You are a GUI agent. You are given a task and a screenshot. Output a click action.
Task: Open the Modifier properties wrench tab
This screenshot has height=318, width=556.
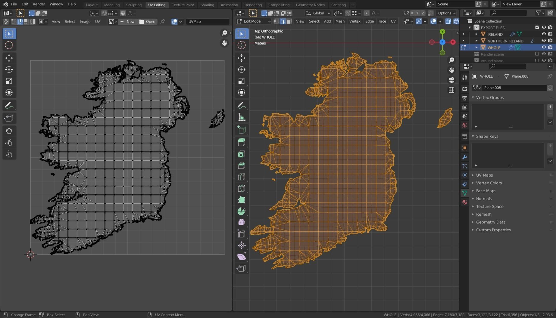point(465,157)
